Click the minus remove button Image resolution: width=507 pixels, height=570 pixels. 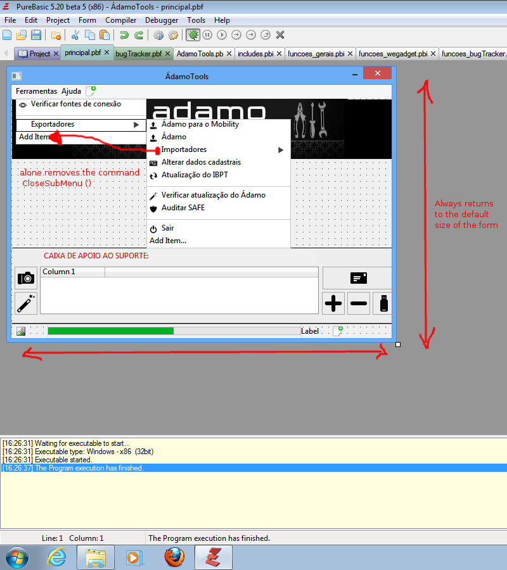(359, 303)
